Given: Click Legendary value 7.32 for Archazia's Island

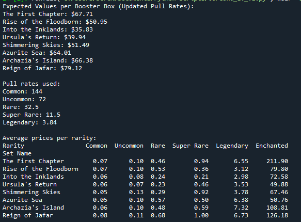Looking at the screenshot, I should (241, 208).
